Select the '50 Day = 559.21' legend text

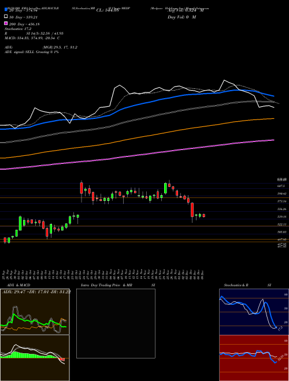24,17
